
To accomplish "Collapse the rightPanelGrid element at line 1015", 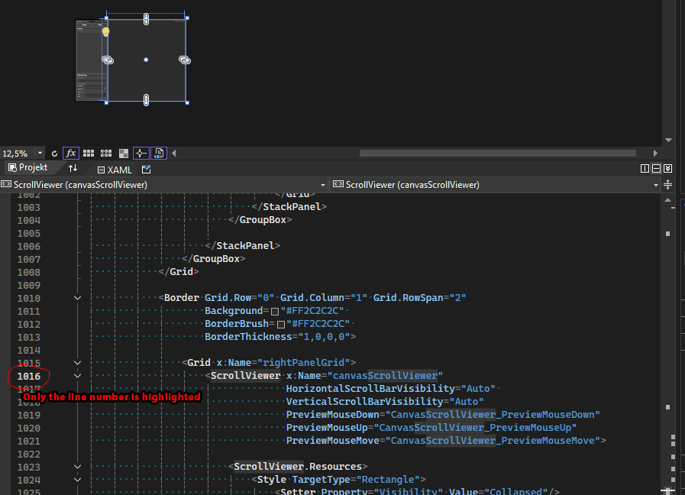I will (77, 363).
